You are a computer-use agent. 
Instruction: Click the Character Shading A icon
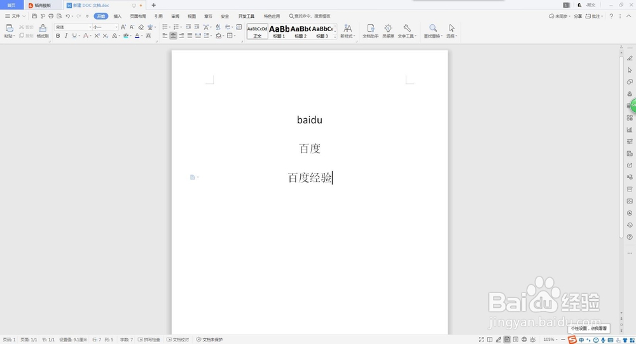pos(148,36)
